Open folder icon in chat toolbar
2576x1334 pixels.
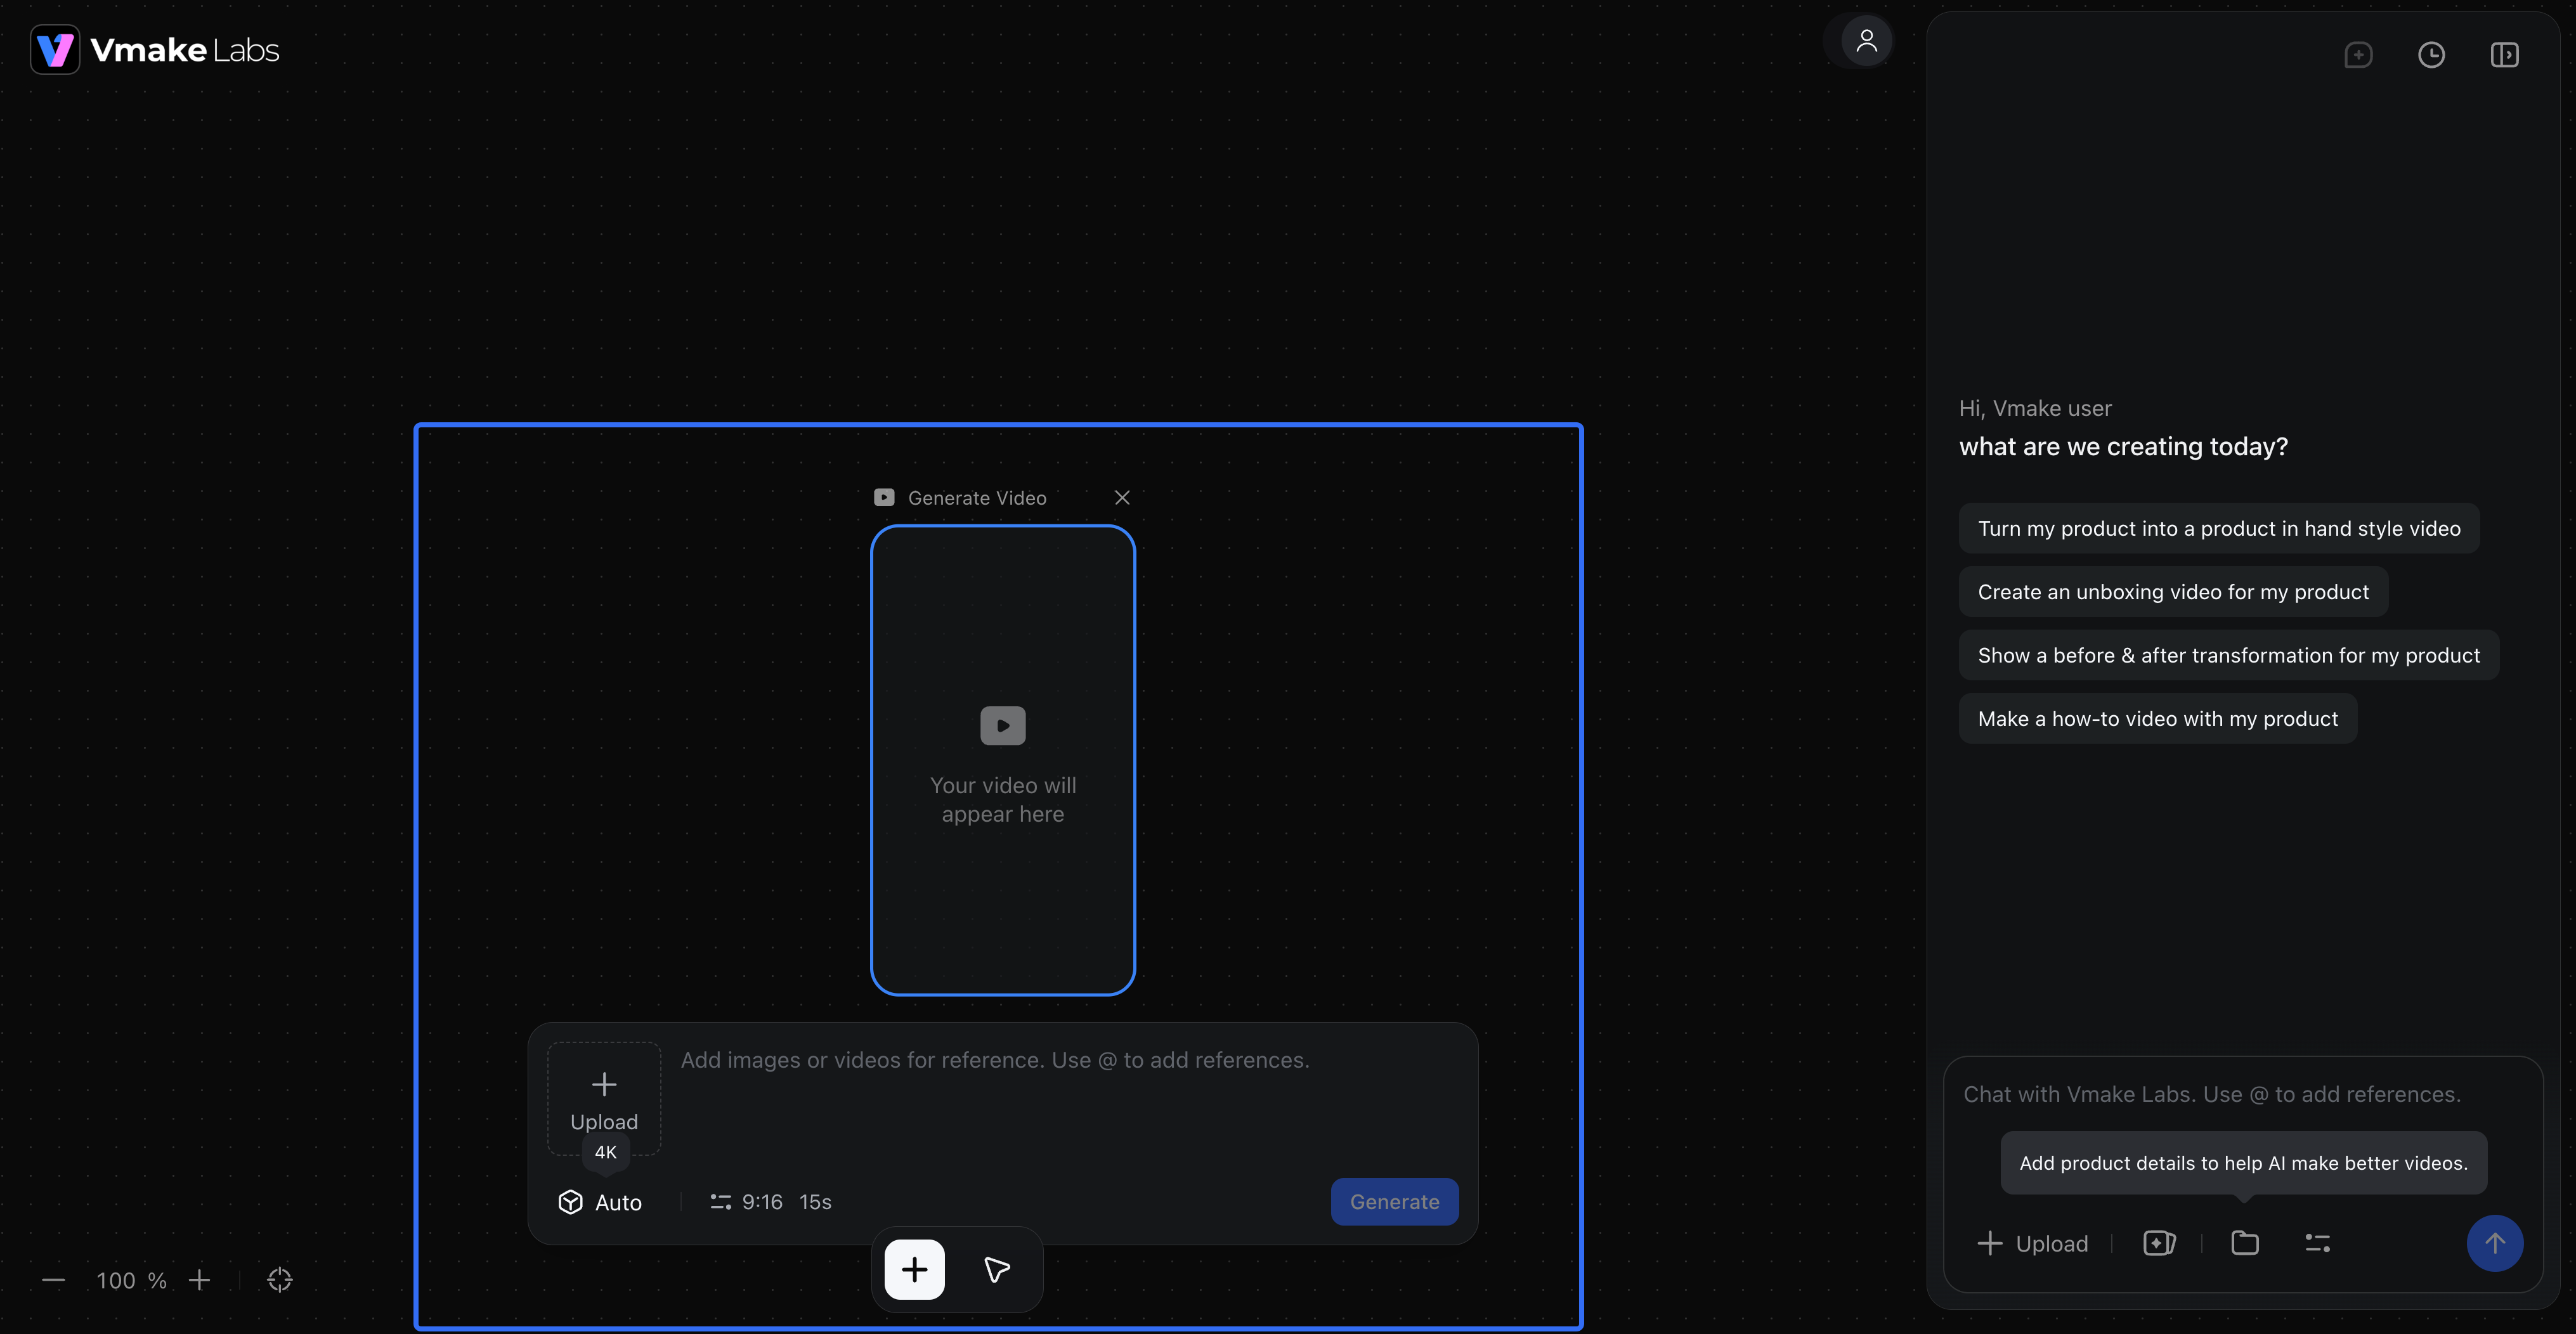2245,1243
